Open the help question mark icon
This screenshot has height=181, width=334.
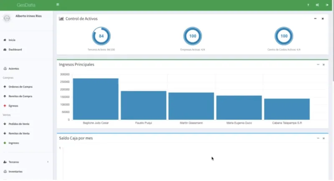(308, 5)
